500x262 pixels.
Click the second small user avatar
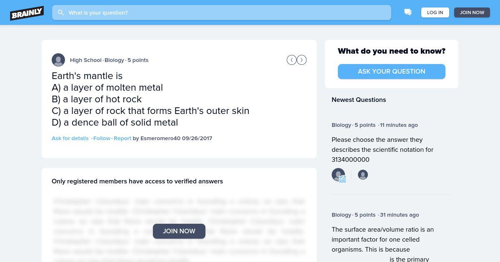363,175
